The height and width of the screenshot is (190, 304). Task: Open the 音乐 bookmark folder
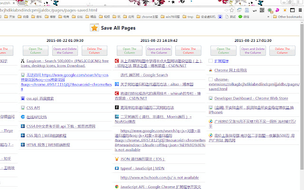[x=37, y=17]
